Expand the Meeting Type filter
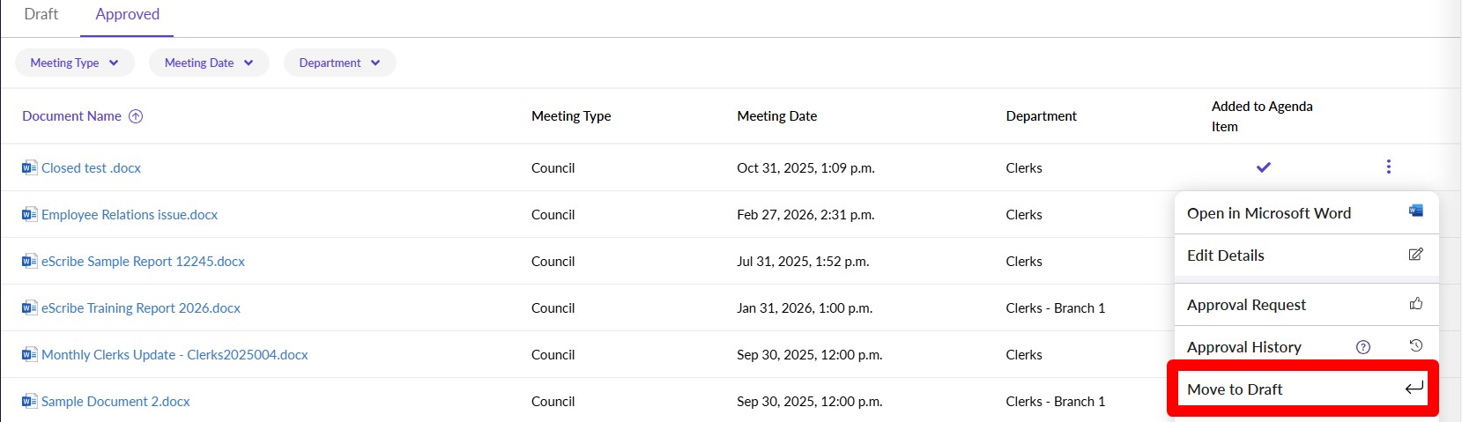This screenshot has width=1462, height=422. pyautogui.click(x=75, y=63)
